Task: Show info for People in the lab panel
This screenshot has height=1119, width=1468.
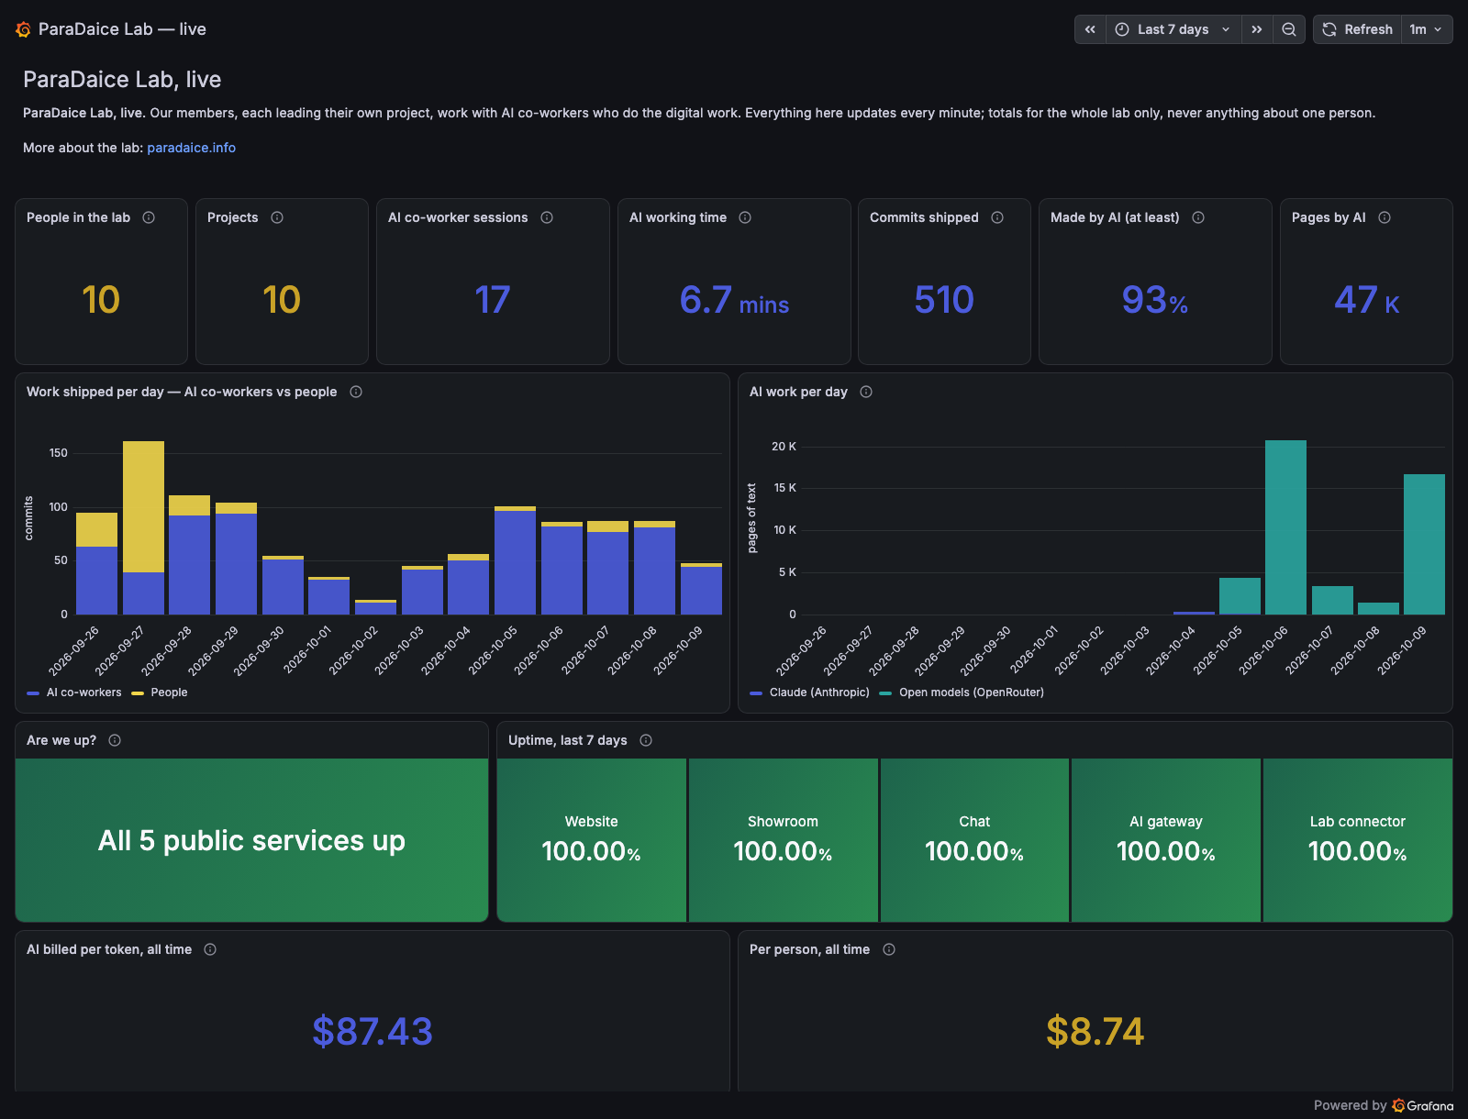Action: point(149,217)
